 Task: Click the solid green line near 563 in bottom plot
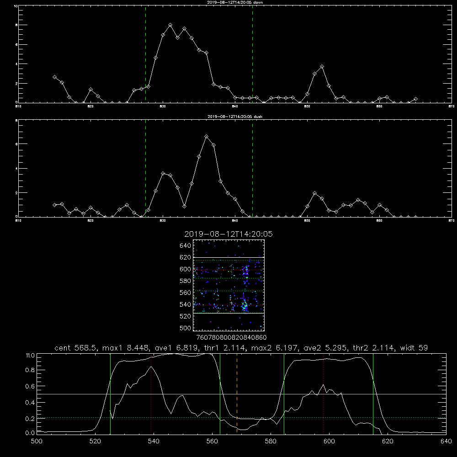pos(220,393)
